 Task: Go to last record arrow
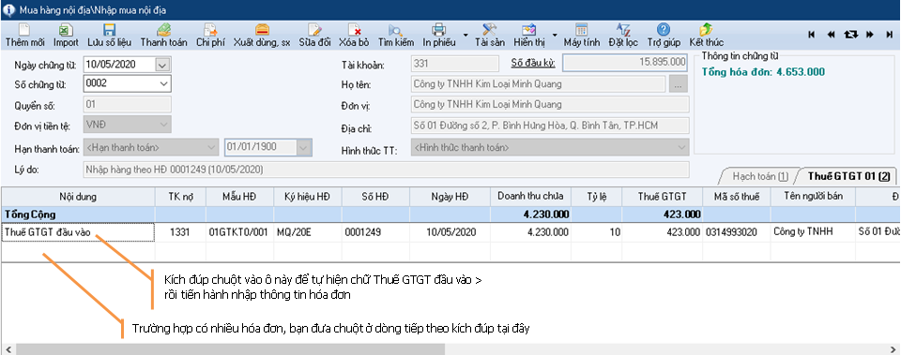889,35
